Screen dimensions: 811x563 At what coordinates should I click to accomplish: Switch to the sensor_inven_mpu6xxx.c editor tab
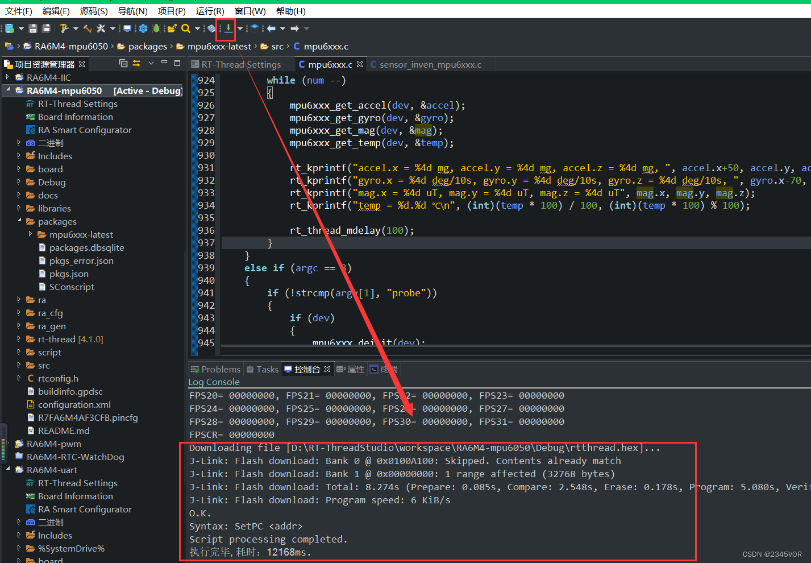[x=430, y=65]
